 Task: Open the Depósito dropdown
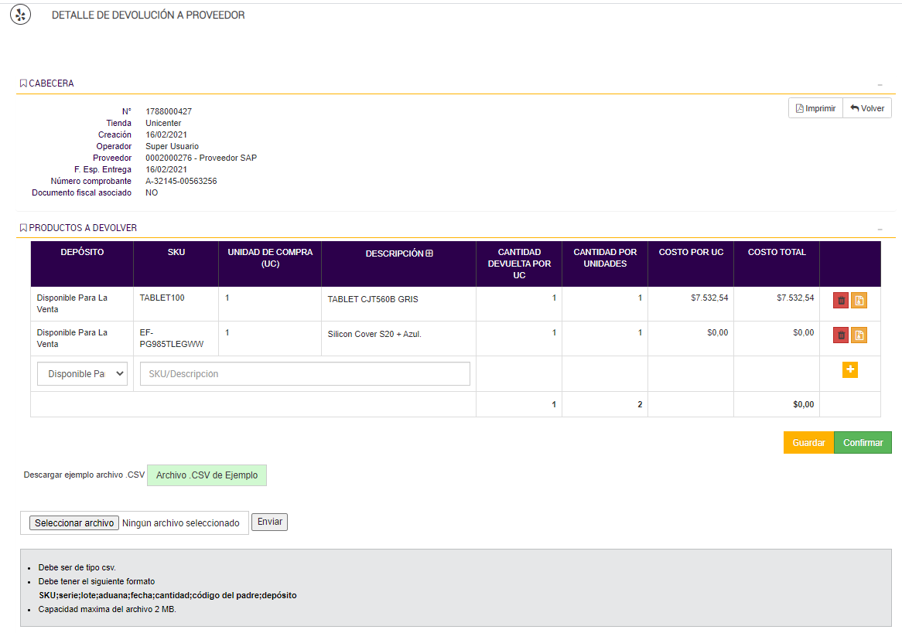[82, 374]
